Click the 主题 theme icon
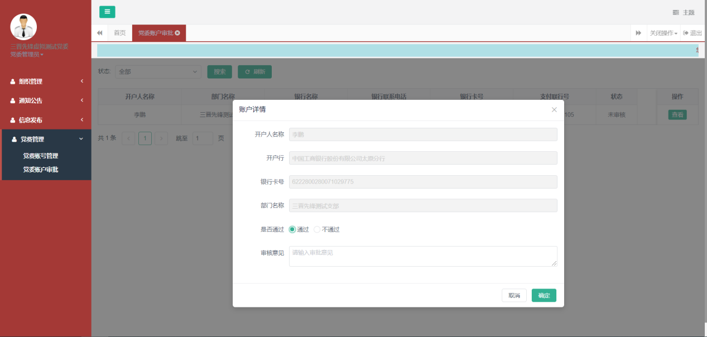 [676, 12]
